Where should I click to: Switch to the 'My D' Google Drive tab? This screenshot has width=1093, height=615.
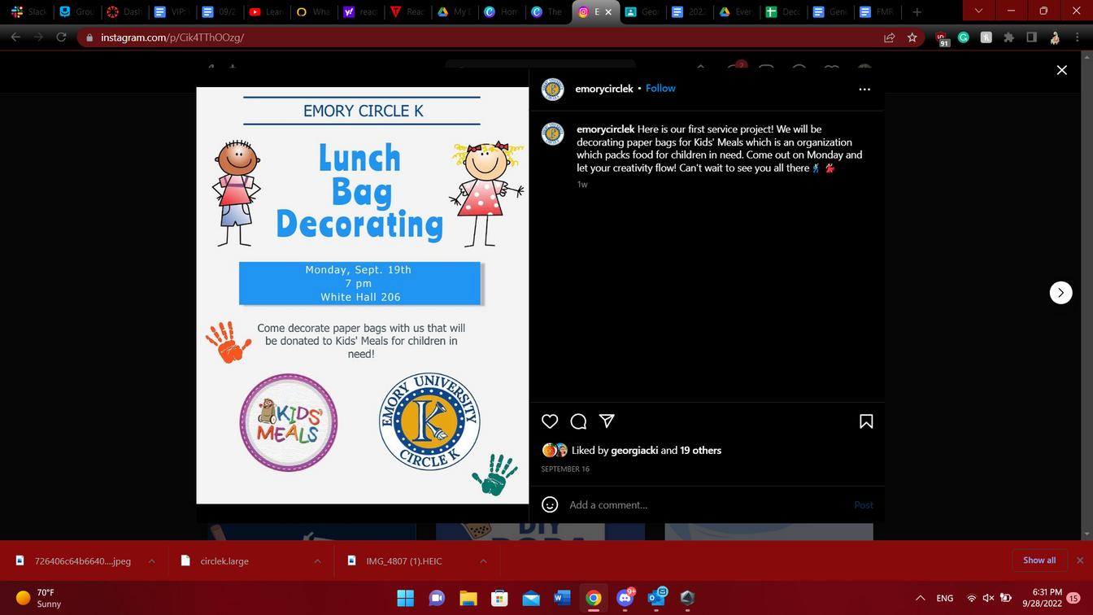coord(454,12)
